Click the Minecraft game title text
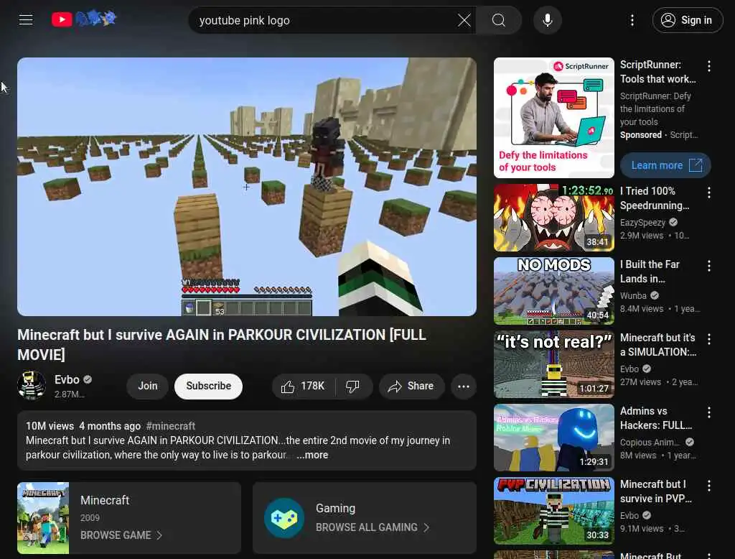 tap(105, 500)
